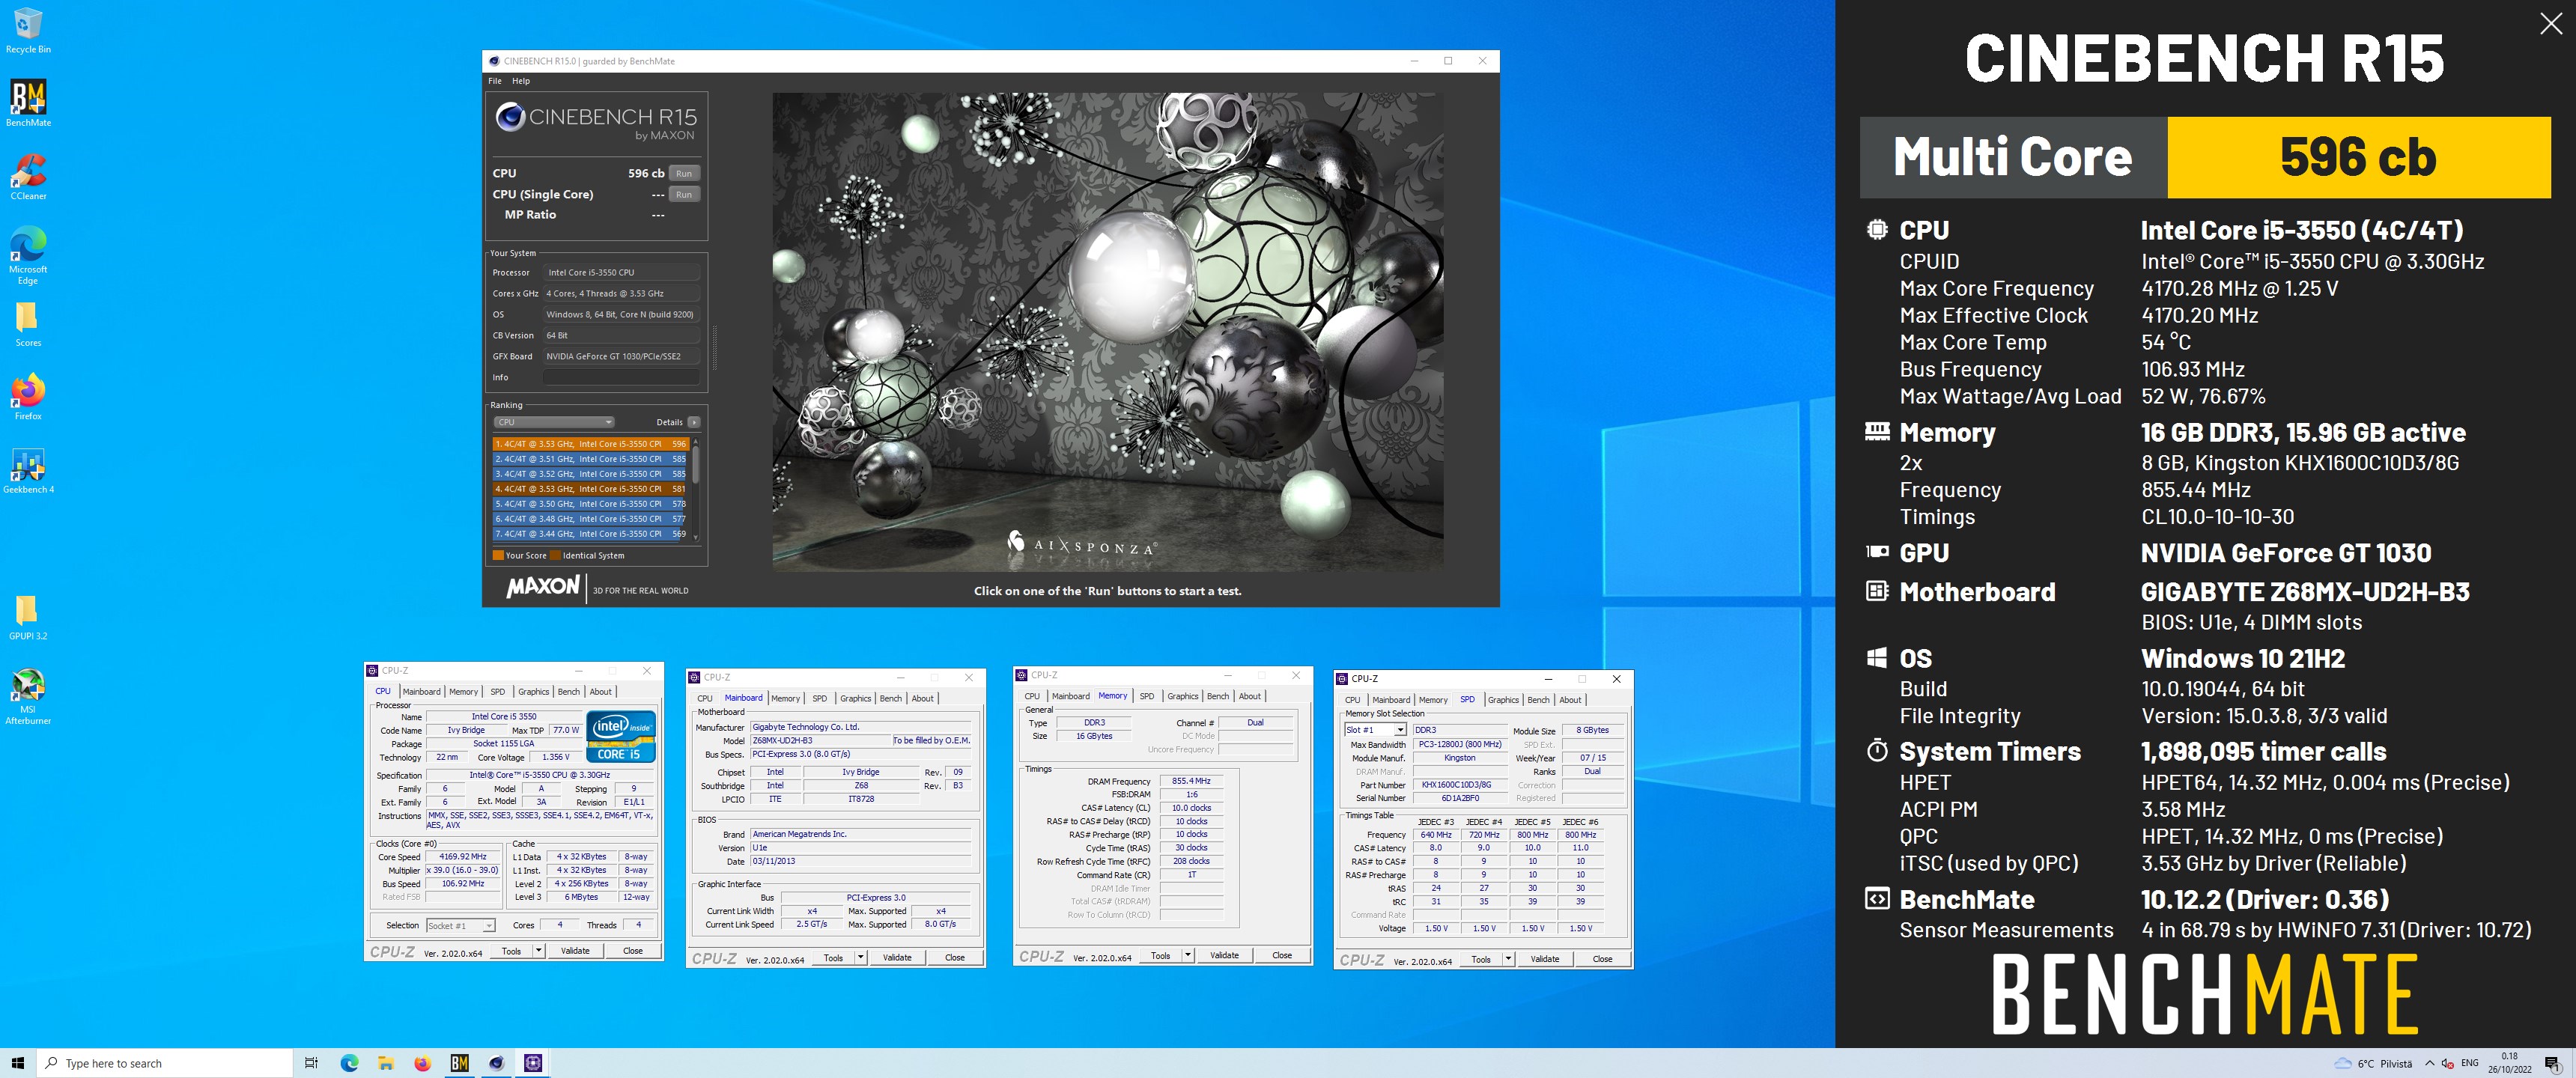2576x1078 pixels.
Task: Open Firefox from the taskbar
Action: point(423,1063)
